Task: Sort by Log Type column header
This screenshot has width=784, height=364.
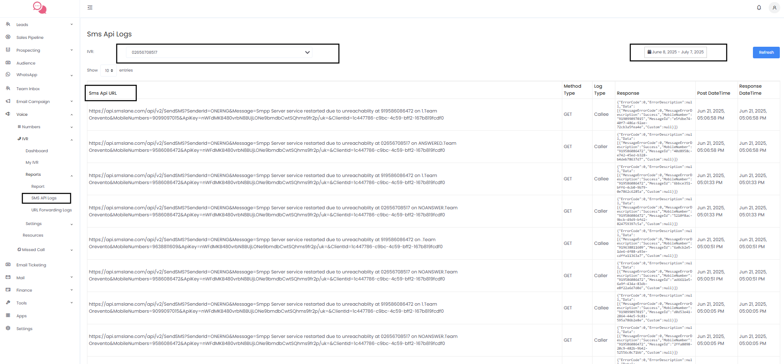Action: click(x=600, y=90)
